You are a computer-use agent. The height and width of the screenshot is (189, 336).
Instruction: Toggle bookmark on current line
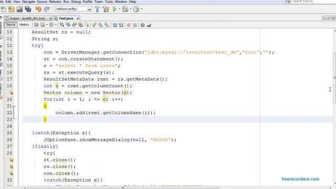coord(107,25)
